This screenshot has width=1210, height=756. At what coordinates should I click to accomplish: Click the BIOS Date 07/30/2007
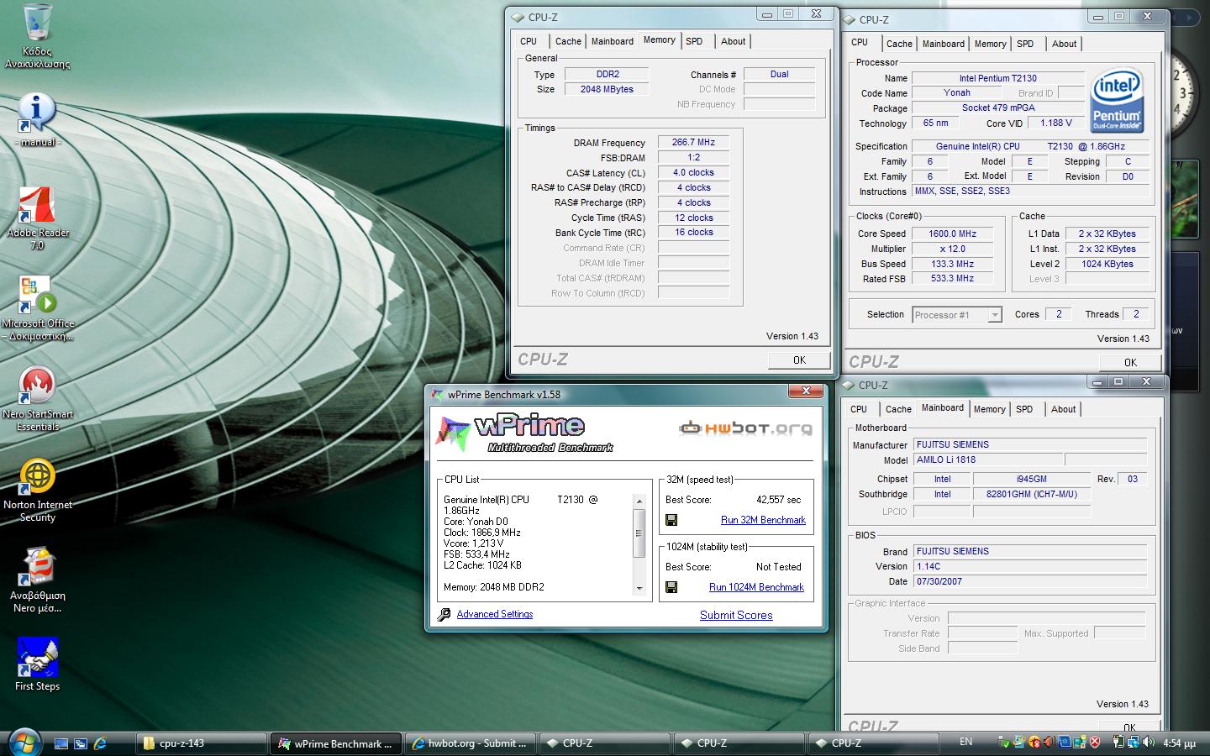(1030, 581)
